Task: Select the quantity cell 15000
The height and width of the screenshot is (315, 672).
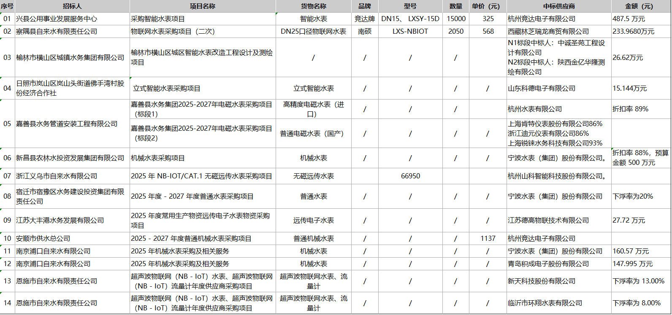Action: (x=456, y=19)
